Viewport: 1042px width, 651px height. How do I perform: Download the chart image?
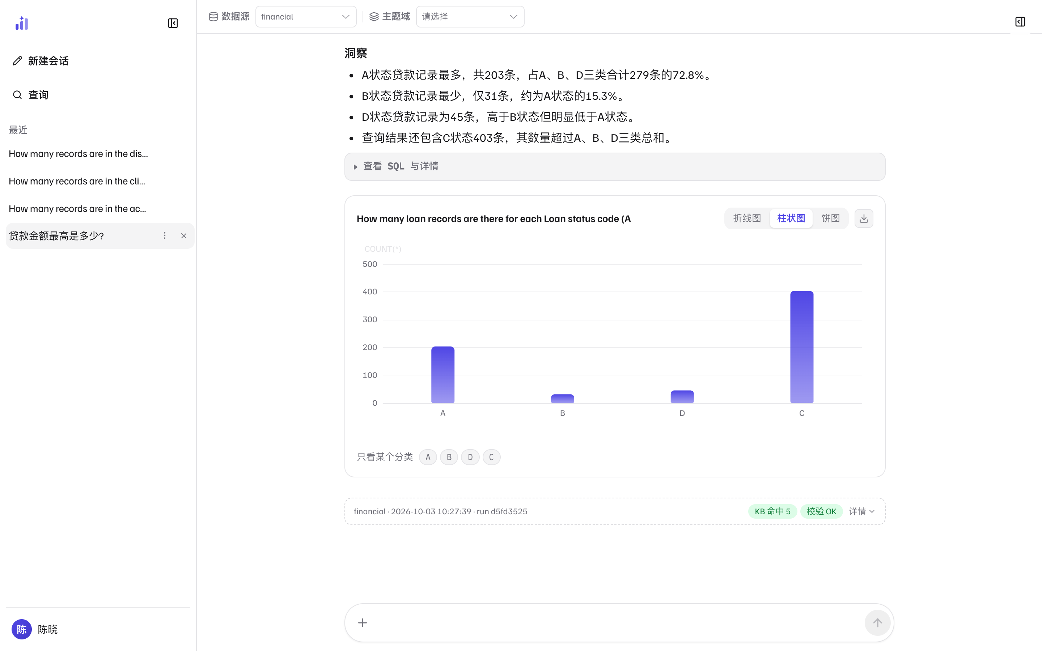[x=864, y=219]
